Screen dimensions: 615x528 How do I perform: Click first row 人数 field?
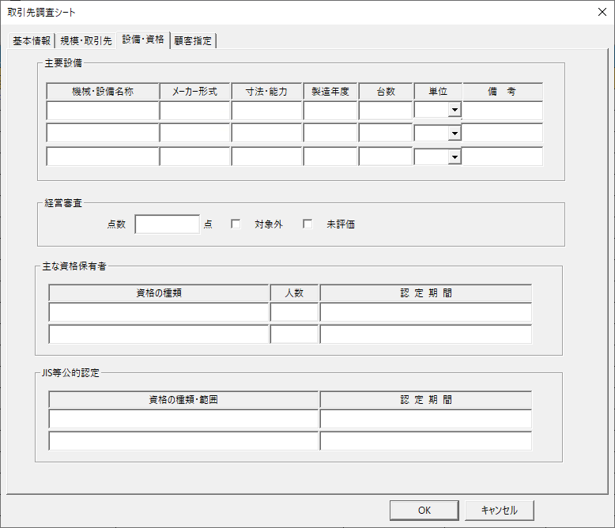pyautogui.click(x=294, y=312)
